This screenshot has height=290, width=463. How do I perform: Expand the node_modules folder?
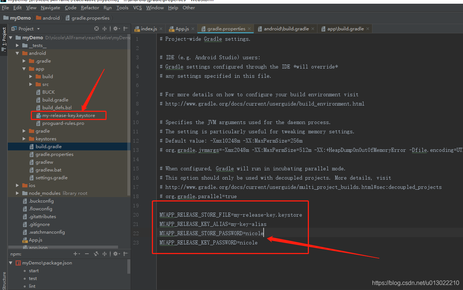(x=17, y=193)
